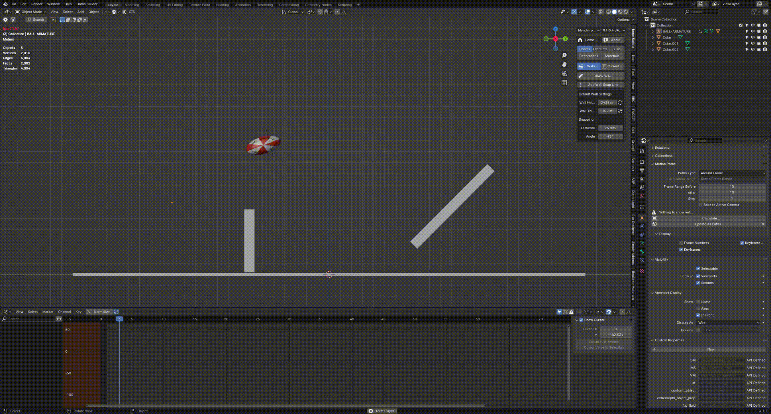Open the World properties tab icon

(x=642, y=196)
